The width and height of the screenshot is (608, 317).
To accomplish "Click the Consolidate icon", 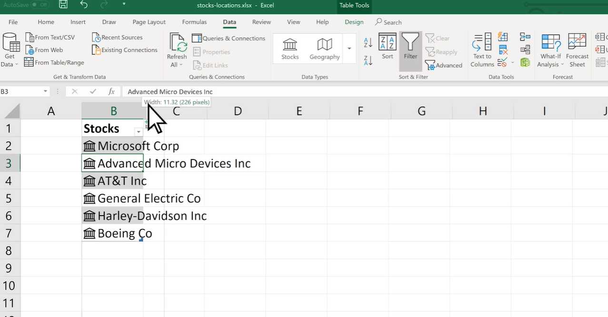I will coord(525,37).
